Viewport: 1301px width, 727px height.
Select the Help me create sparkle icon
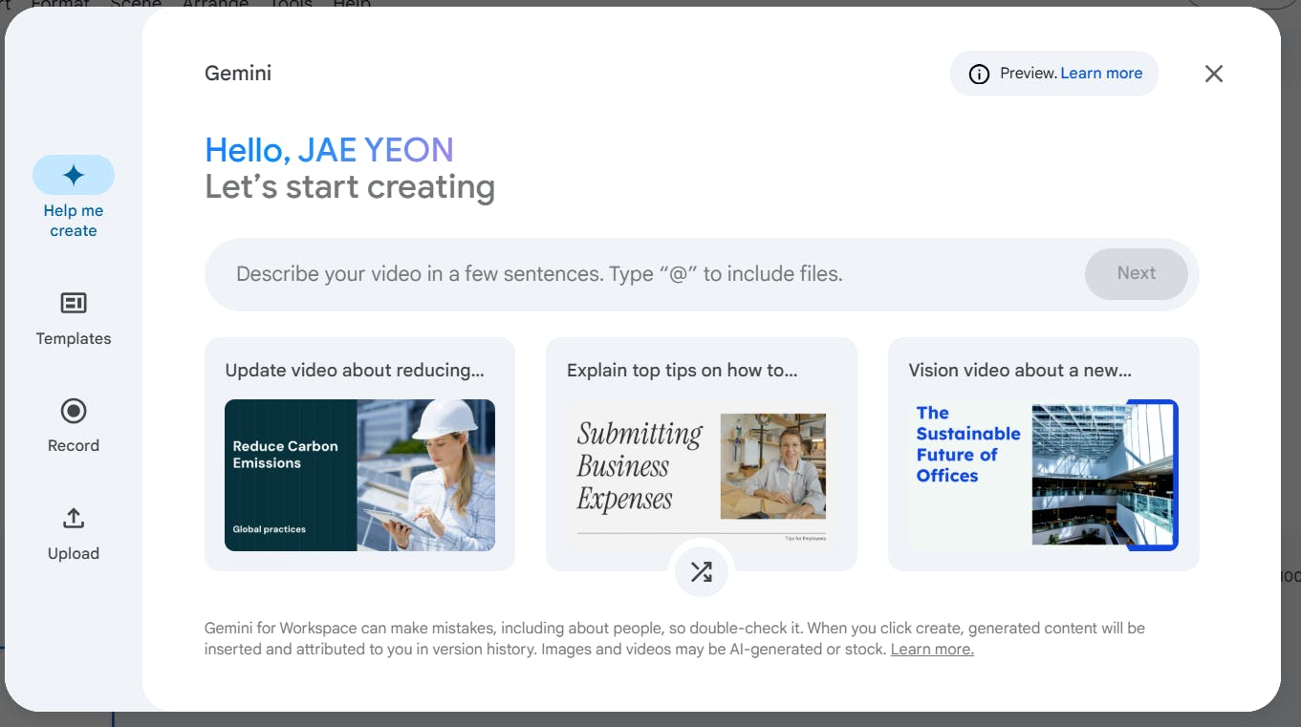pyautogui.click(x=74, y=175)
